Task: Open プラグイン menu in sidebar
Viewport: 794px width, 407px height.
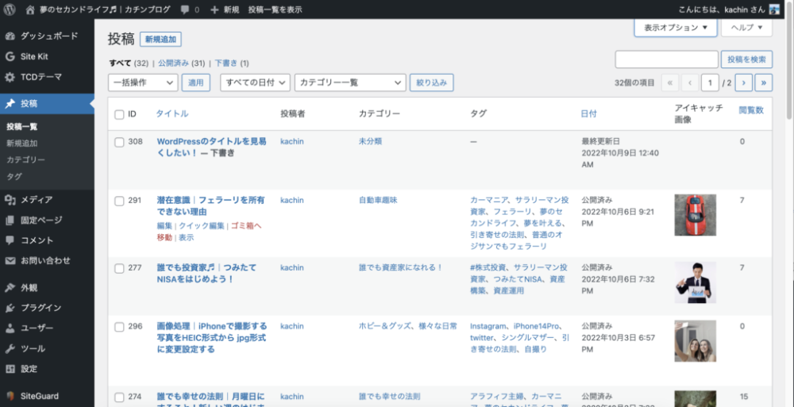Action: click(x=42, y=308)
